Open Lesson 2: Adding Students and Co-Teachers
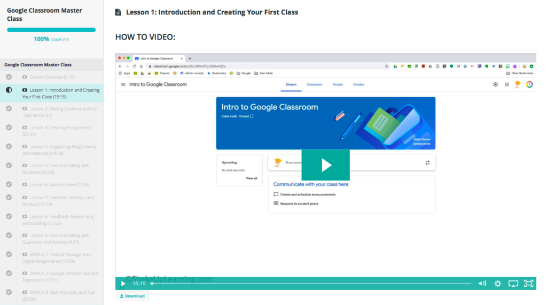 pyautogui.click(x=60, y=112)
